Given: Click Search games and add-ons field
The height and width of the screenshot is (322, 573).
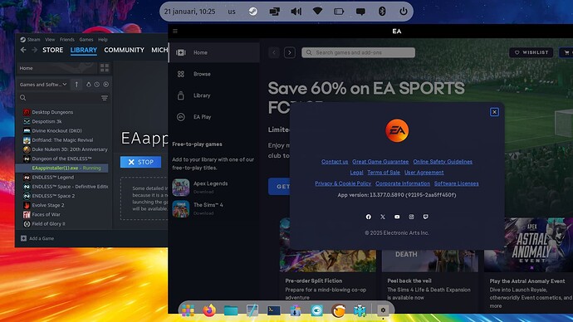Looking at the screenshot, I should point(358,52).
